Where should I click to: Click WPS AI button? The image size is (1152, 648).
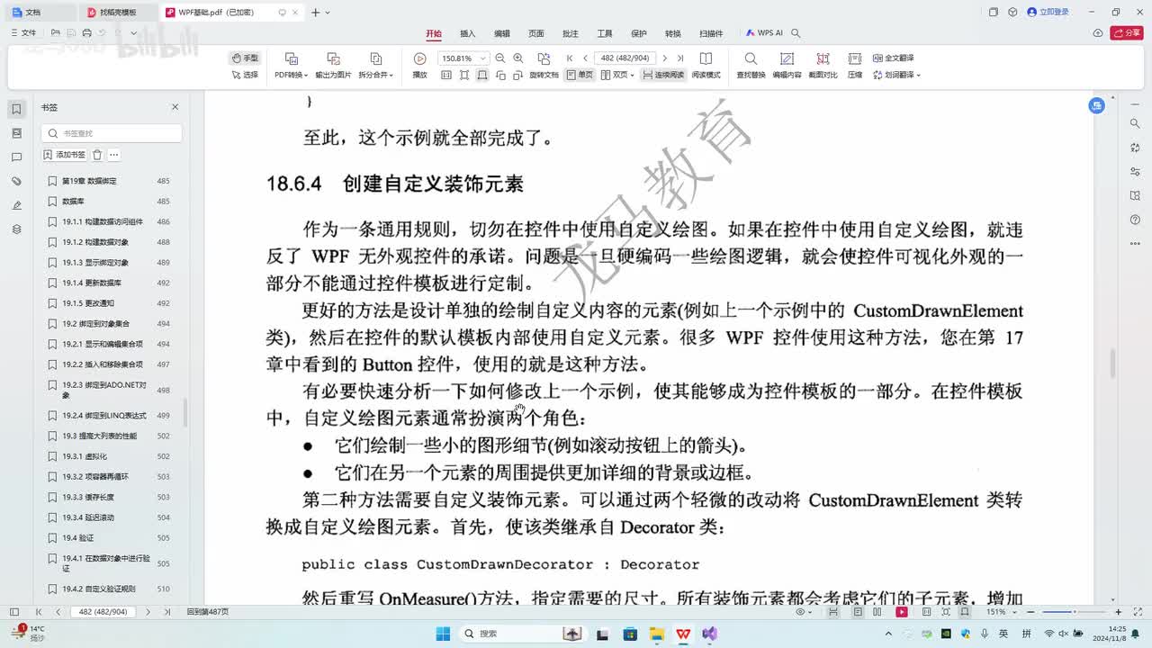pyautogui.click(x=765, y=33)
